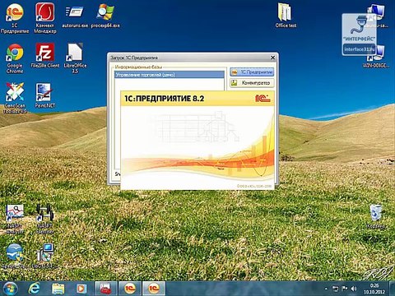Viewport: 395px width, 296px height.
Task: Click the Action Center flag tray icon
Action: tap(345, 289)
